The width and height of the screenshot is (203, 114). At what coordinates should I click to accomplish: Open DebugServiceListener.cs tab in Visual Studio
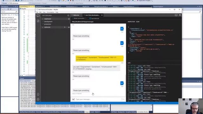tap(101, 6)
